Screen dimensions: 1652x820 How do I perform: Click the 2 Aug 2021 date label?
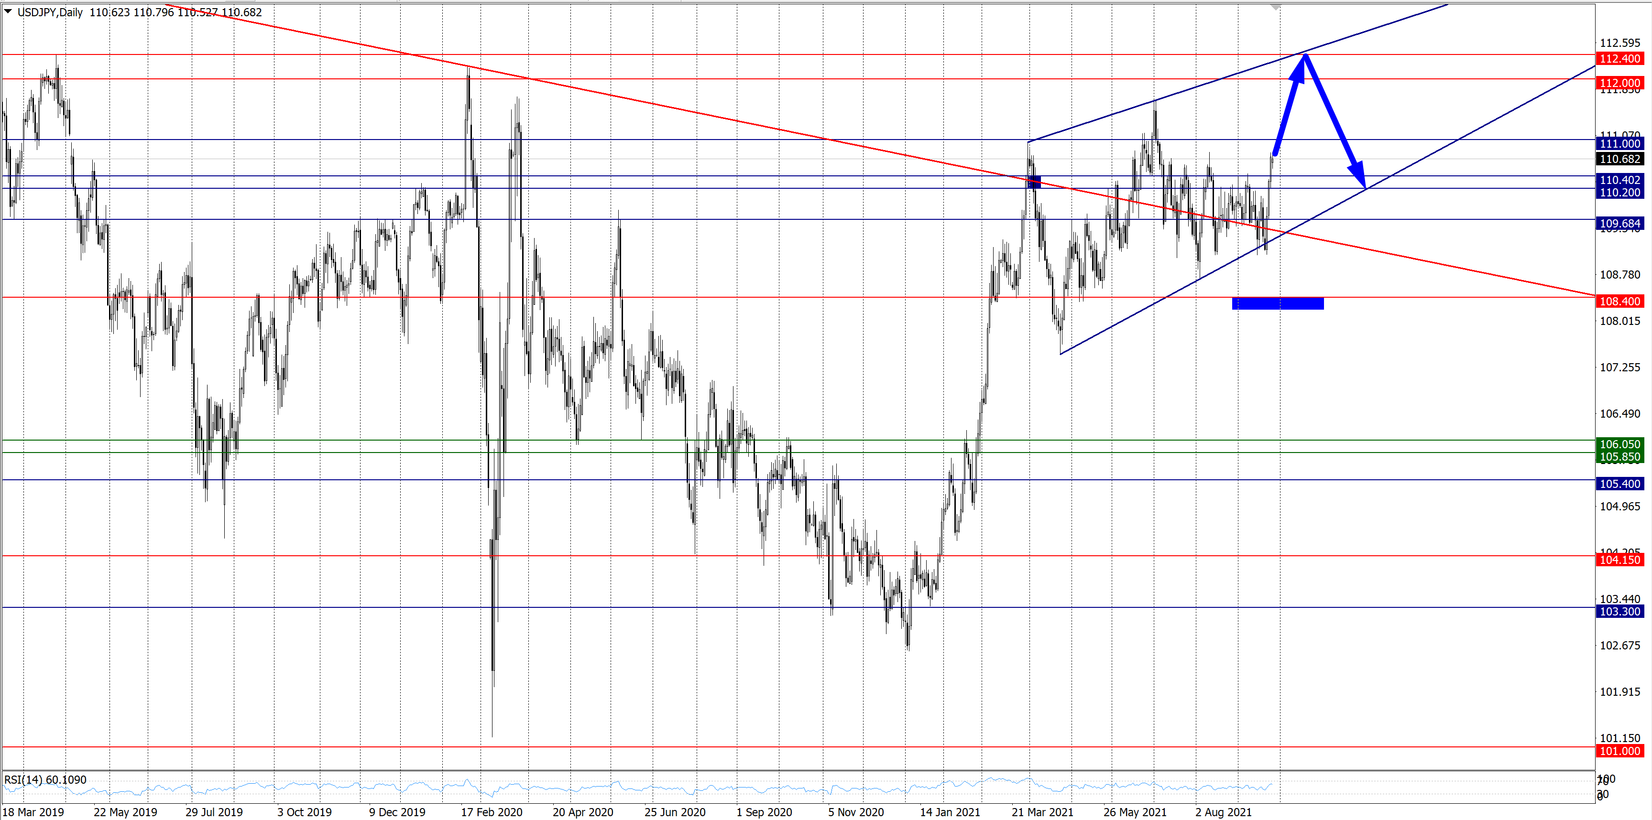(x=1223, y=812)
